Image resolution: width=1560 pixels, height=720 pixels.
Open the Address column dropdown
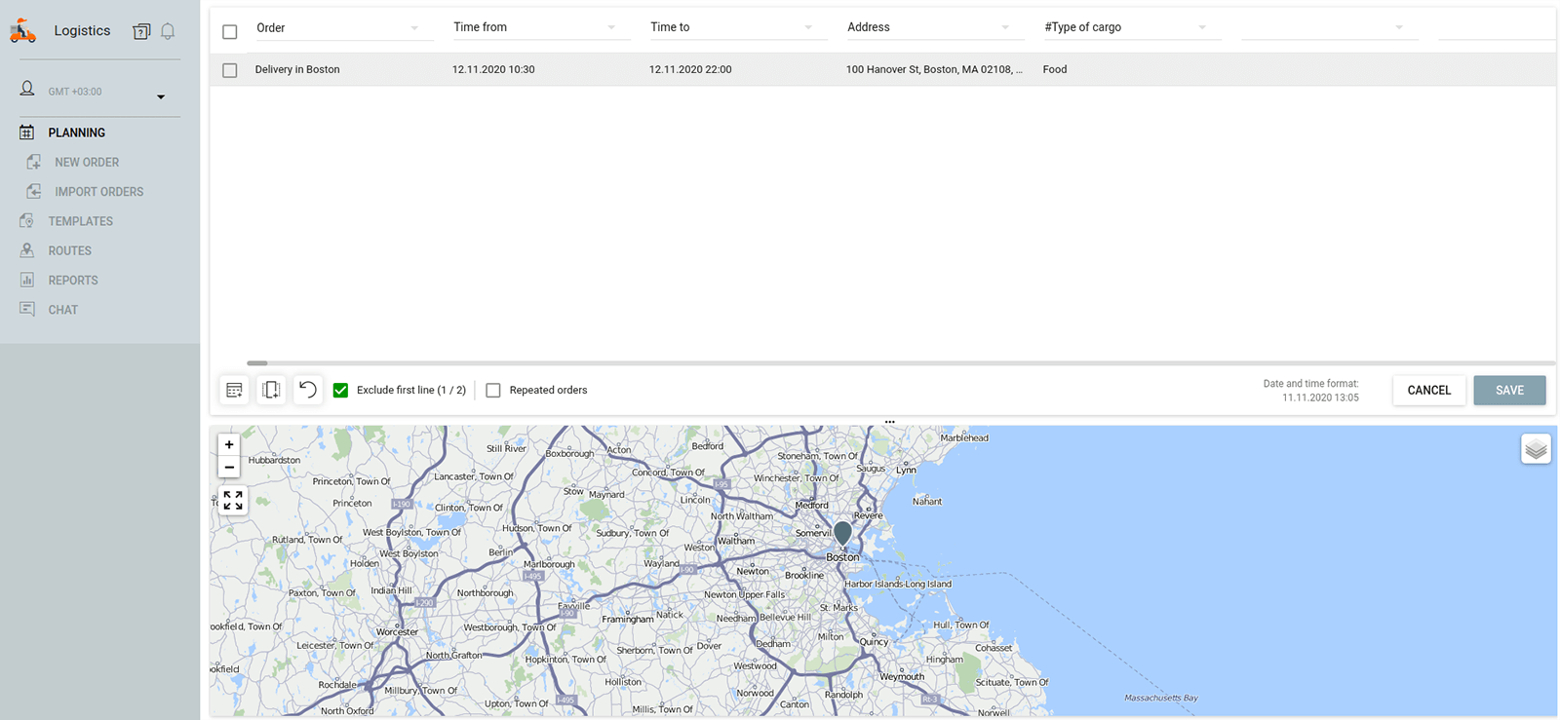point(1005,27)
